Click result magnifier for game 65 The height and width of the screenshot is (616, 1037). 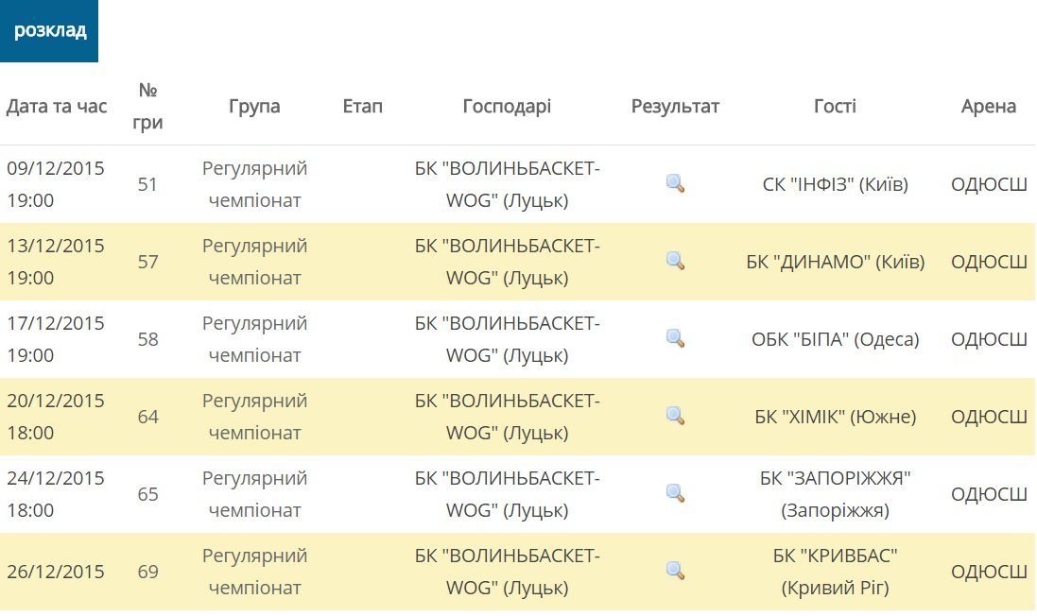675,493
